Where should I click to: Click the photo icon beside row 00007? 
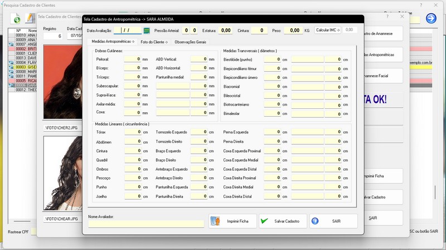[11, 44]
